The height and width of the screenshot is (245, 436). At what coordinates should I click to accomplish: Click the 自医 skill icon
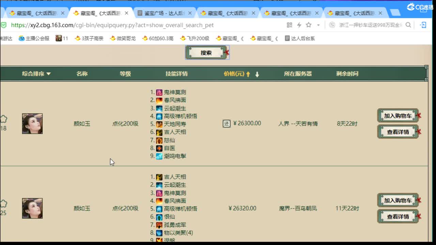[x=159, y=148]
